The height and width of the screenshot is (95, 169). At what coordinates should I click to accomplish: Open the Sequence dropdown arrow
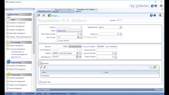[121, 34]
